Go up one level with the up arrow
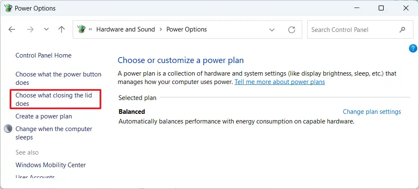This screenshot has height=189, width=419. [62, 29]
